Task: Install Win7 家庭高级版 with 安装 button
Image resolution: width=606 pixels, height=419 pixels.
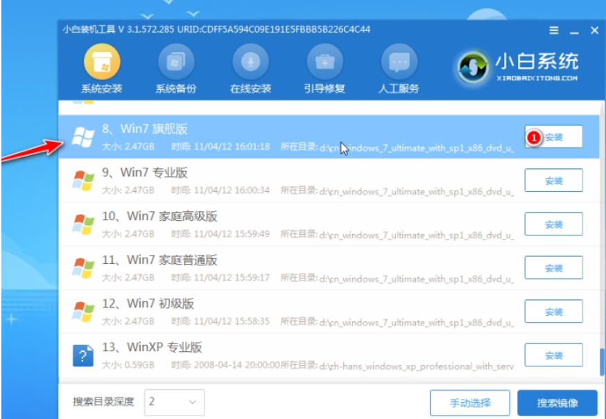Action: pos(553,224)
